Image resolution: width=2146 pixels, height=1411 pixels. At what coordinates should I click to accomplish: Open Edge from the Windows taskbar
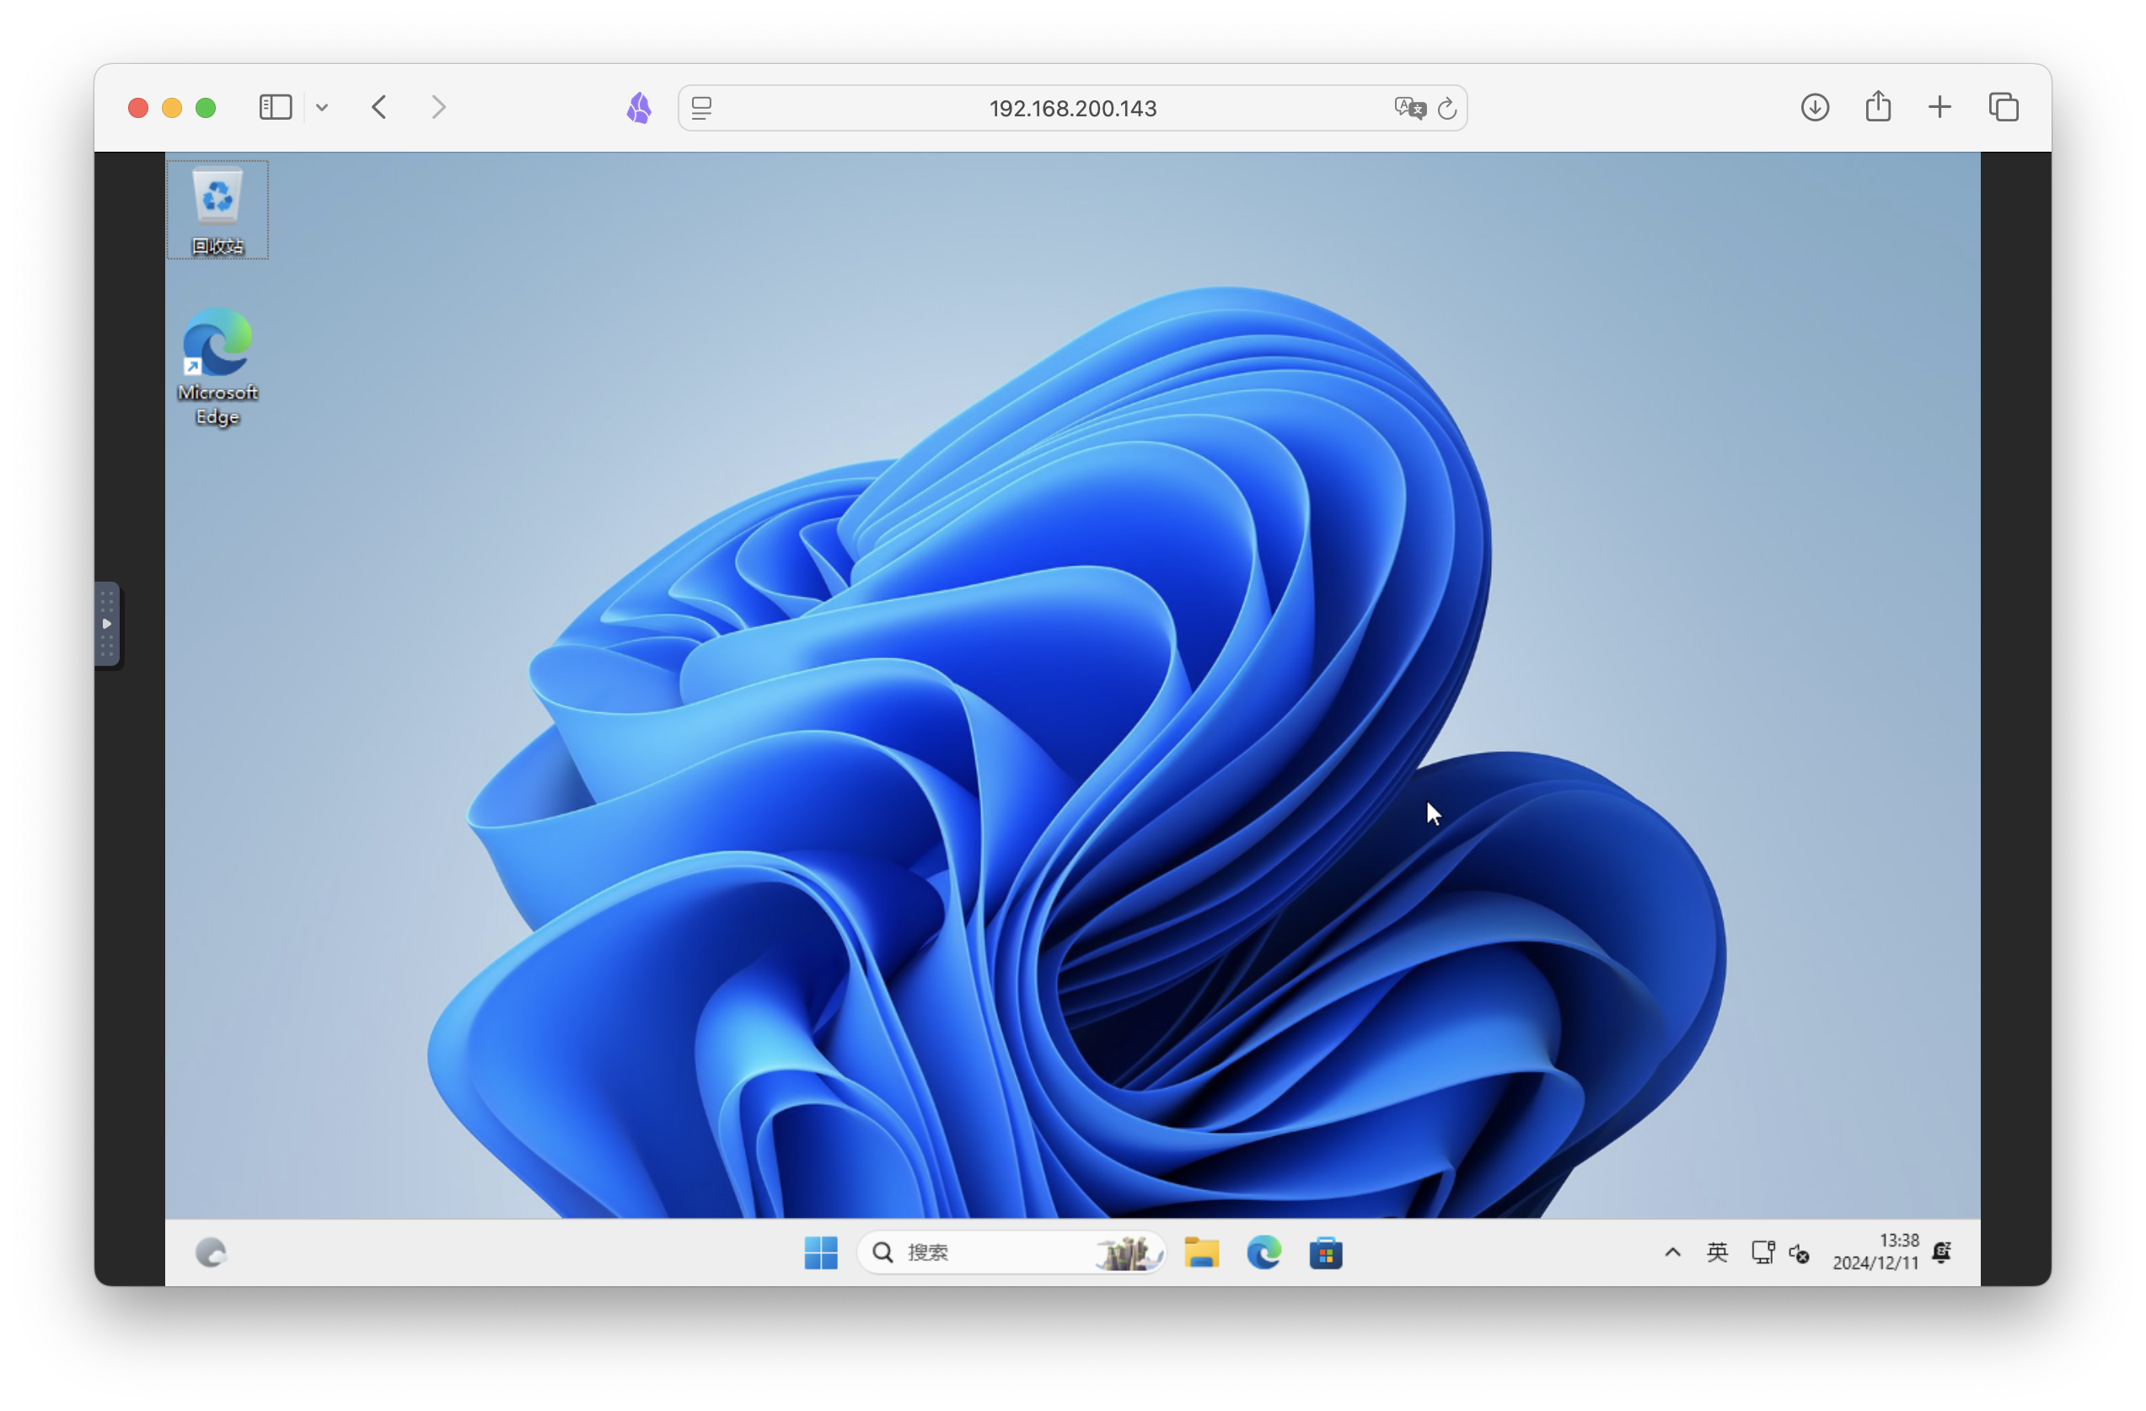(x=1263, y=1252)
